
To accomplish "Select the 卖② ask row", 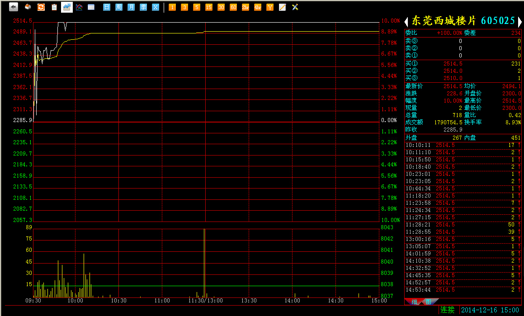I will (463, 48).
